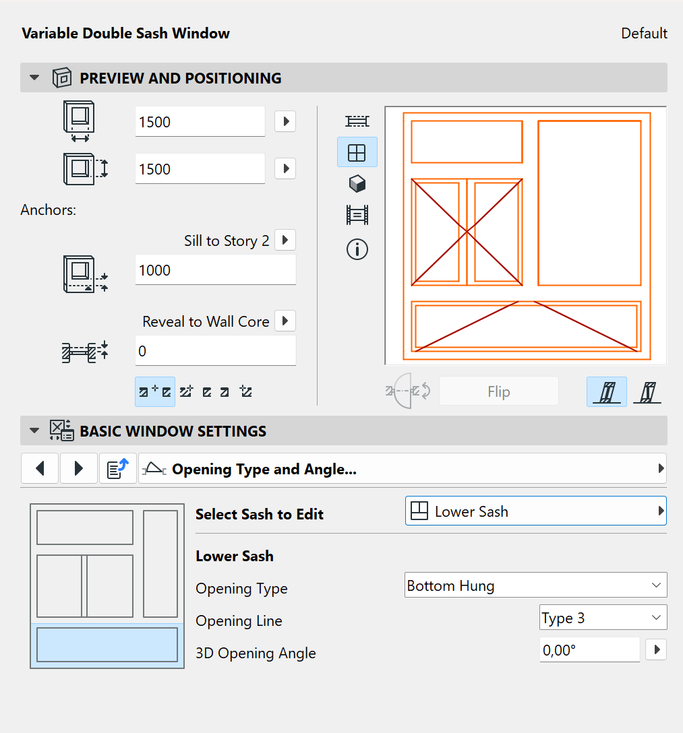Click the window width dimension icon
The image size is (683, 733).
pos(79,121)
